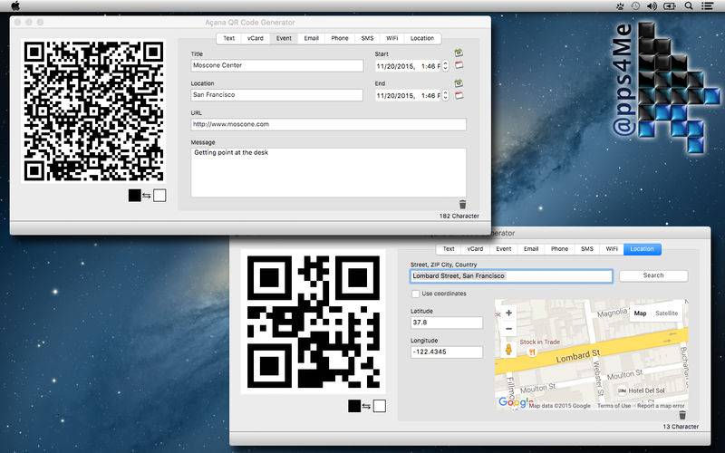Click the Search button
Image resolution: width=725 pixels, height=453 pixels.
pyautogui.click(x=652, y=275)
